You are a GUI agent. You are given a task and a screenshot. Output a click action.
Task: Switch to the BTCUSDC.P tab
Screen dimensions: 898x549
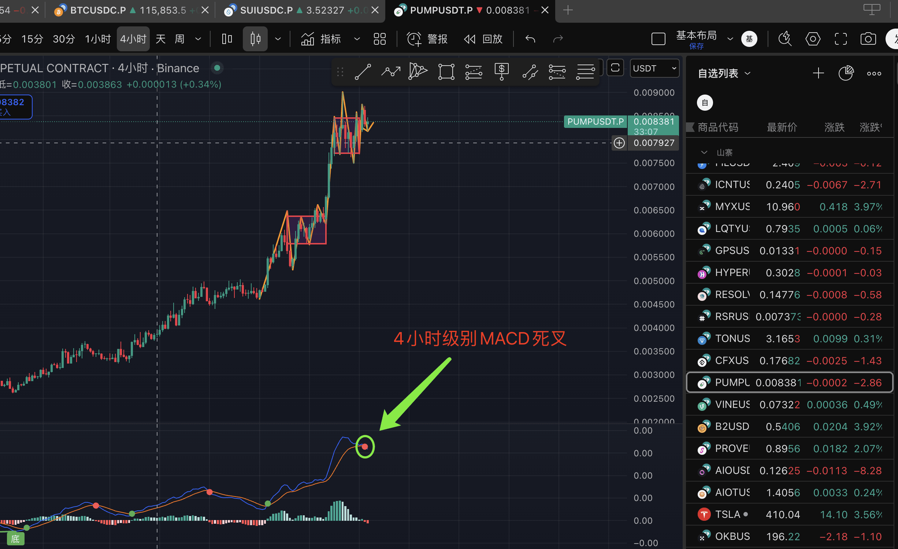[x=131, y=10]
